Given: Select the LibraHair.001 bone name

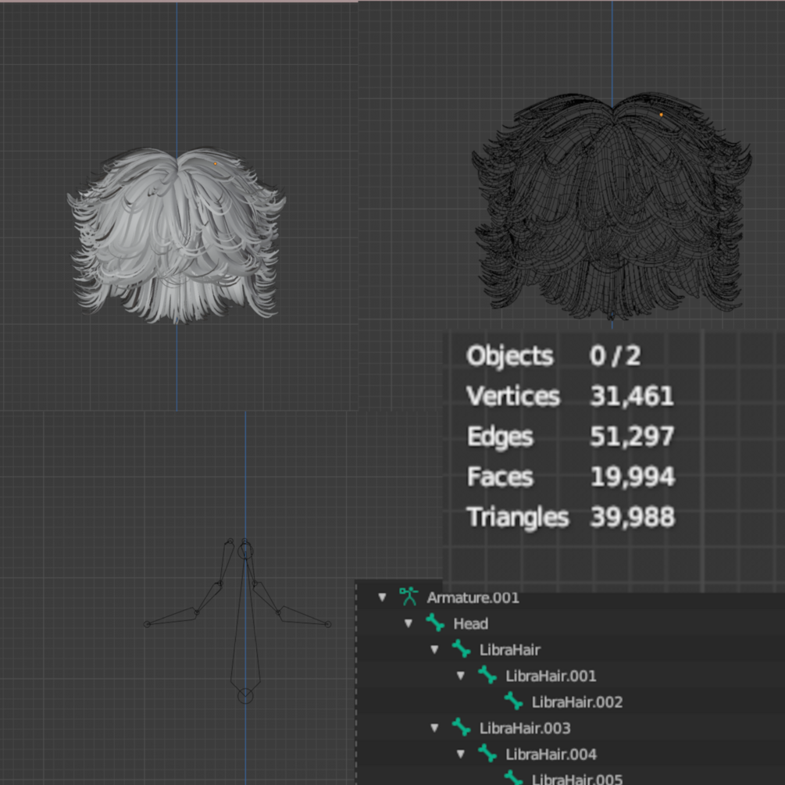Looking at the screenshot, I should pos(551,676).
